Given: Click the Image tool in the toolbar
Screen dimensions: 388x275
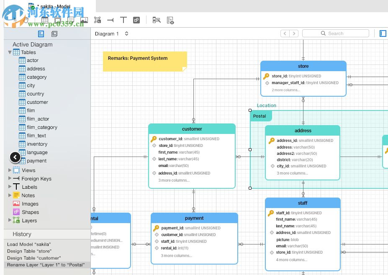Looking at the screenshot, I should pos(84,20).
